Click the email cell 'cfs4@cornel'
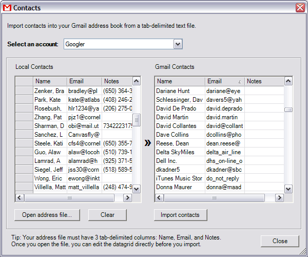Image resolution: width=308 pixels, height=257 pixels. point(85,143)
